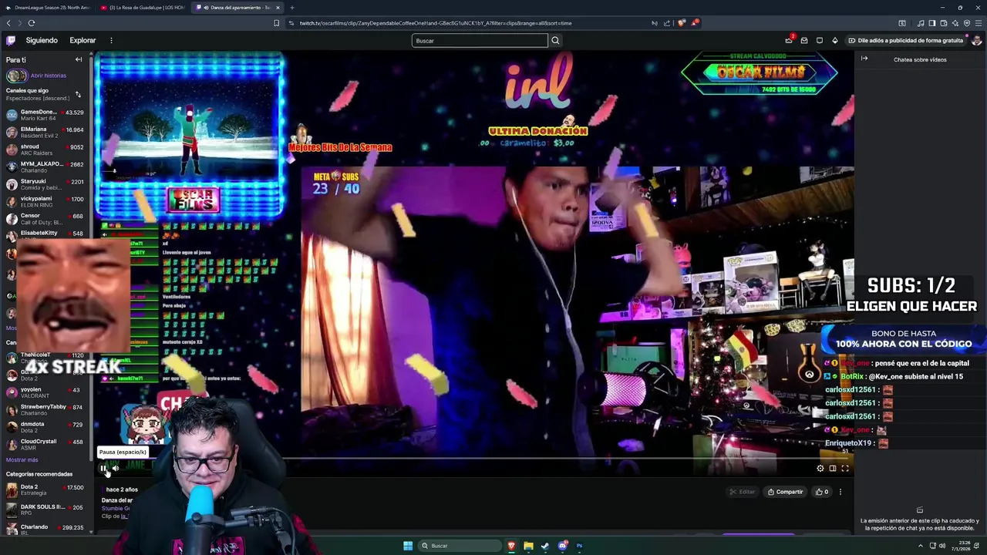Open Twitch whispers chat bubble icon
This screenshot has height=555, width=987.
(x=820, y=40)
